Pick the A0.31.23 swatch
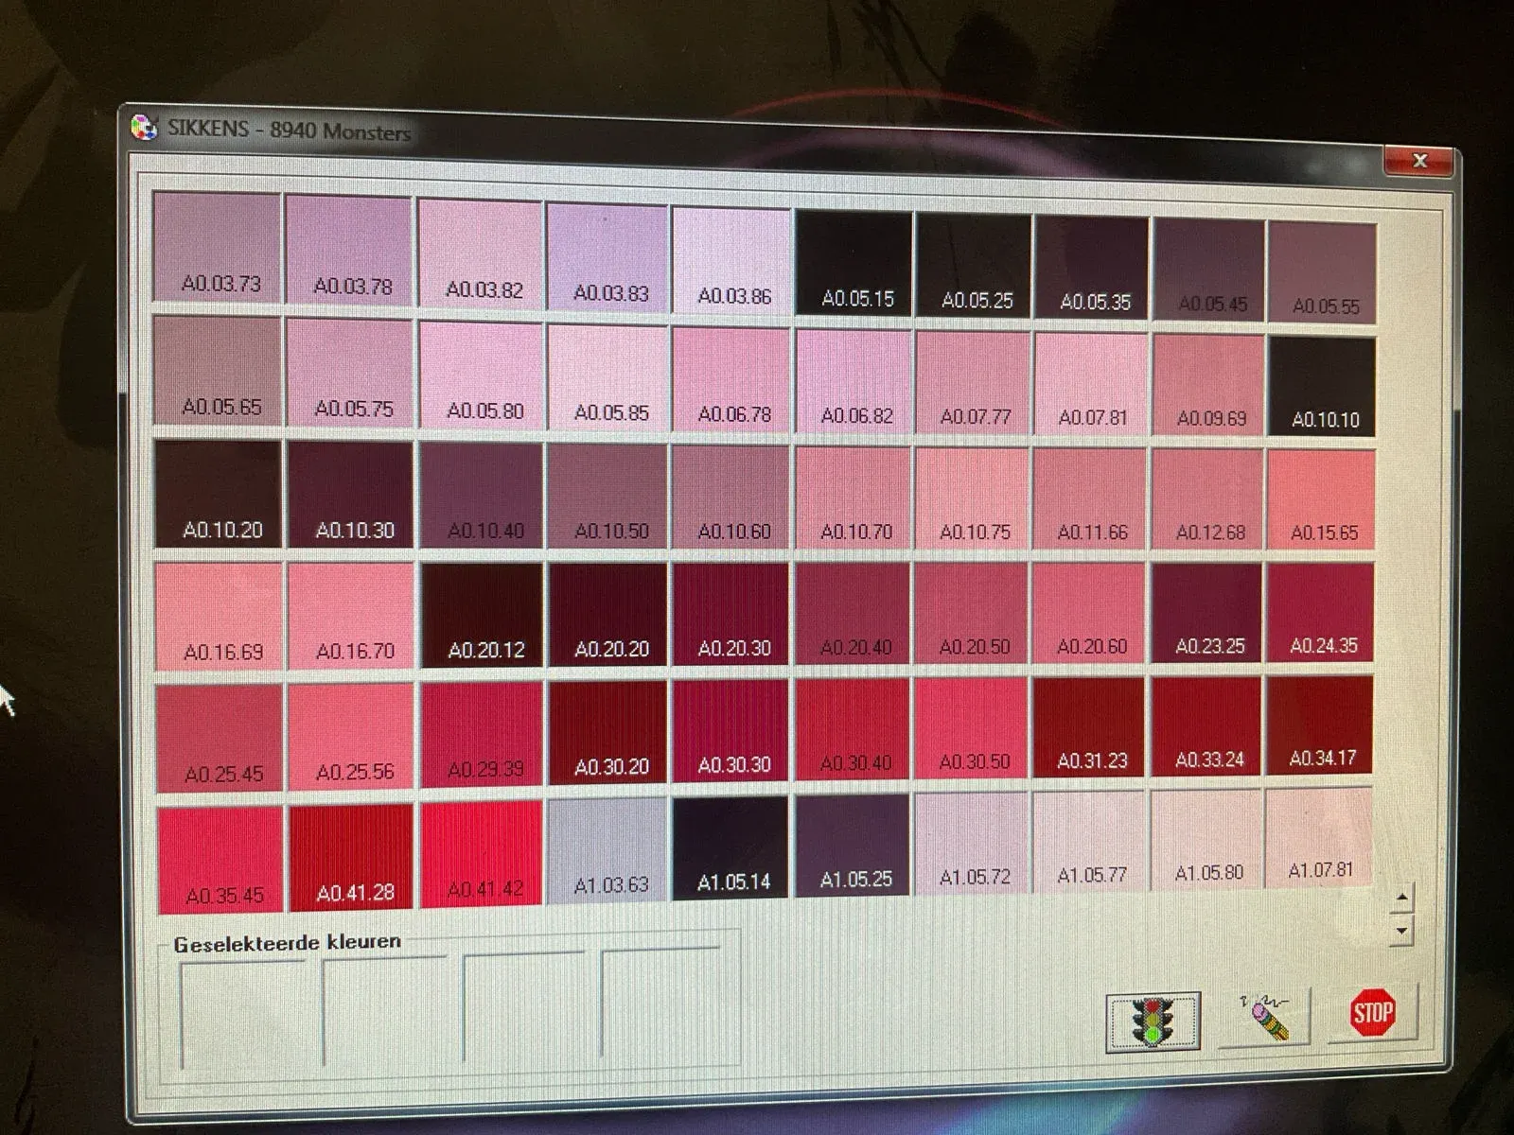This screenshot has width=1514, height=1135. (1089, 726)
